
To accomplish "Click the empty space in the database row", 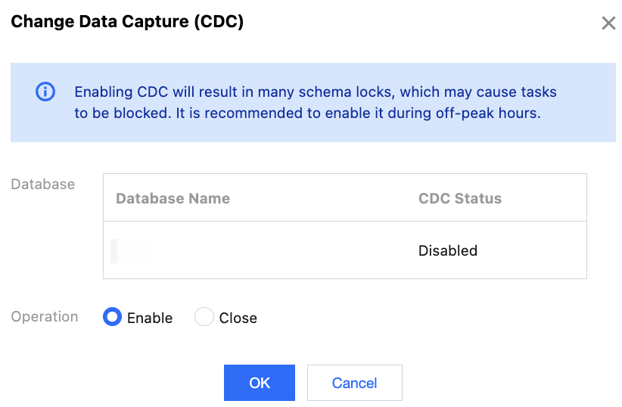I will coord(288,250).
